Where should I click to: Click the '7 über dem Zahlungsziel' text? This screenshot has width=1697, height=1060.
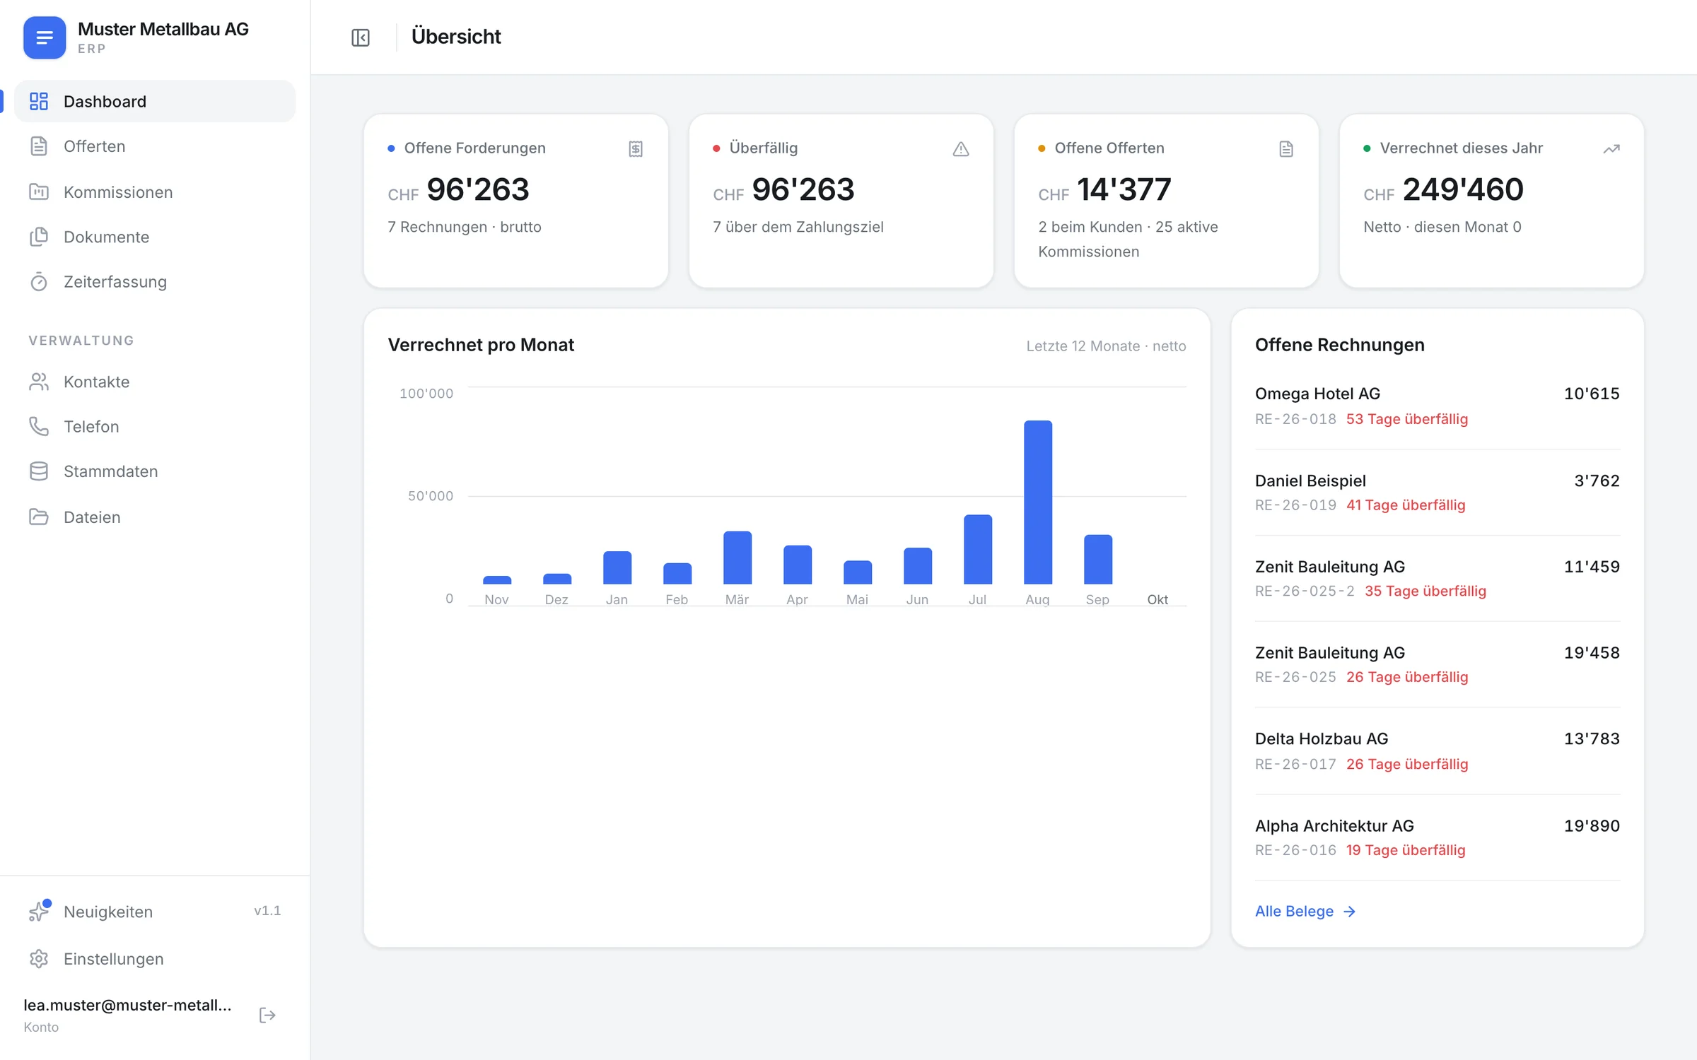(x=798, y=227)
